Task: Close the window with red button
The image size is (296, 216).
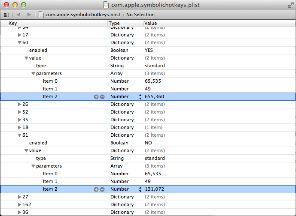Action: [6, 5]
